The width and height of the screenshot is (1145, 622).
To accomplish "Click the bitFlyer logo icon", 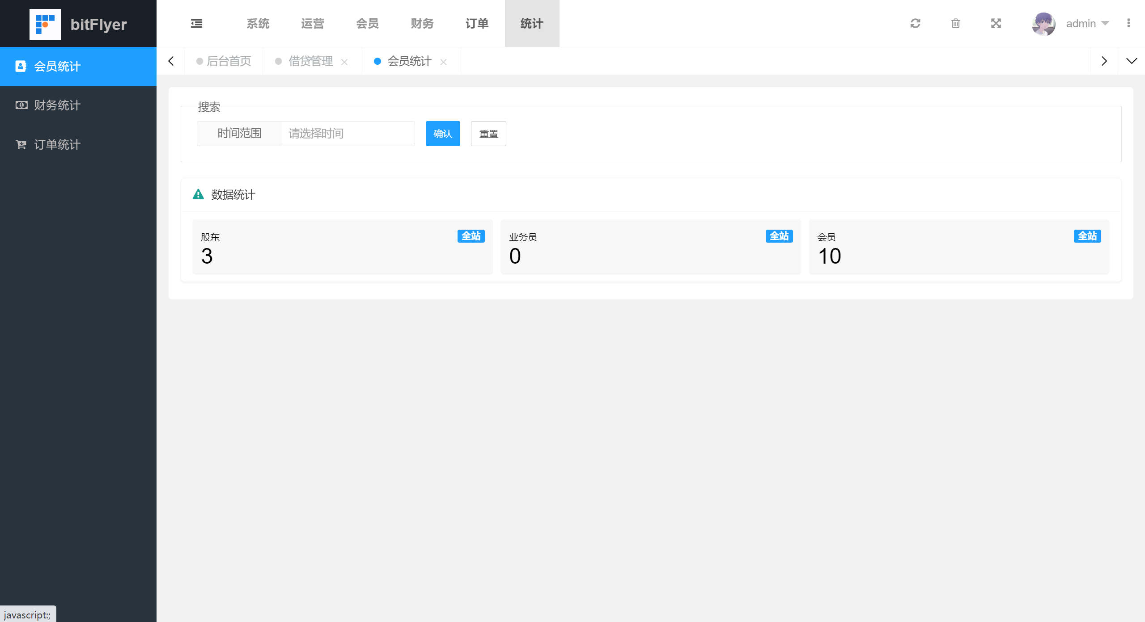I will click(x=45, y=24).
